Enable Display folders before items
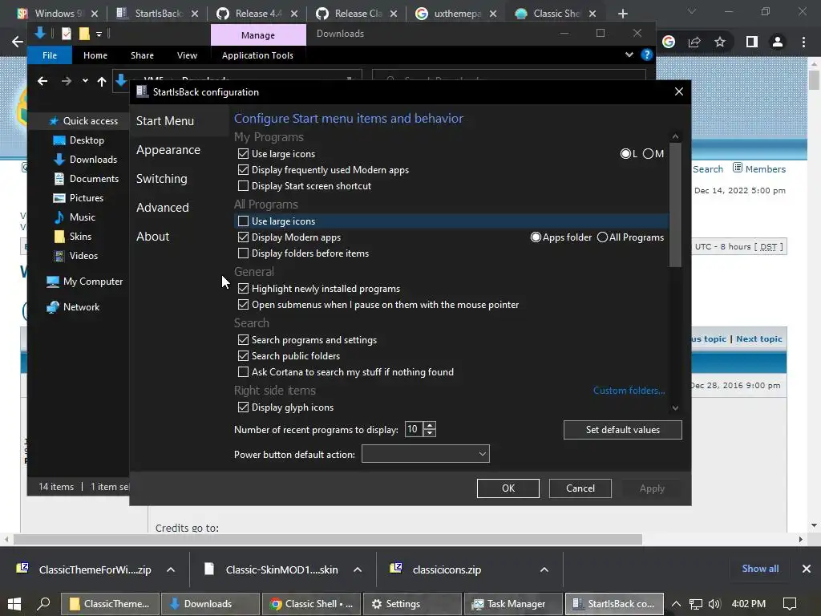 pos(243,253)
